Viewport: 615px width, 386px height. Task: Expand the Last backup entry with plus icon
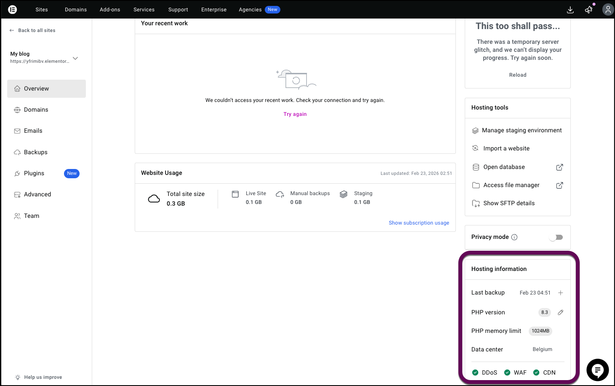(561, 292)
